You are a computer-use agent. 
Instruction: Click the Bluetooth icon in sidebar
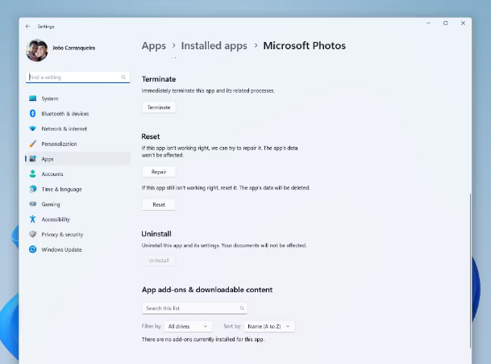32,114
